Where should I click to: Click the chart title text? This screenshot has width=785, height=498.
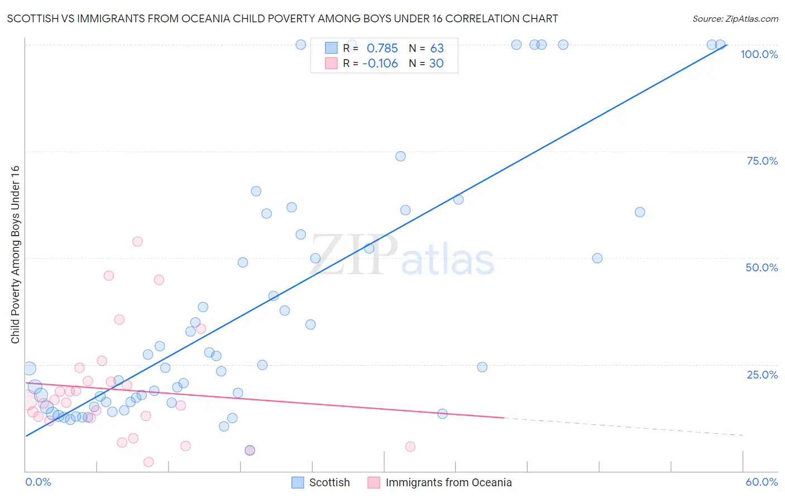283,18
